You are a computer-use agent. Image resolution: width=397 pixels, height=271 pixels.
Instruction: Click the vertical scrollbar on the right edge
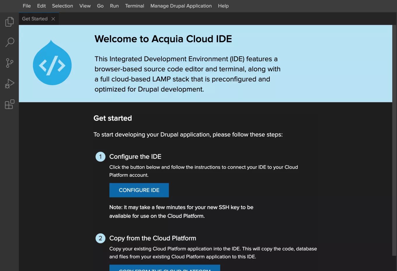(394, 140)
